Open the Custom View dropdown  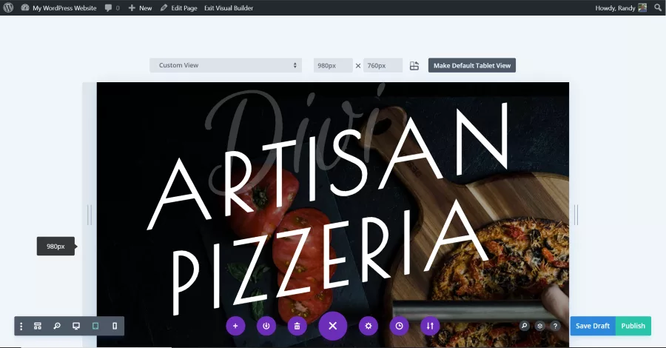(x=226, y=65)
